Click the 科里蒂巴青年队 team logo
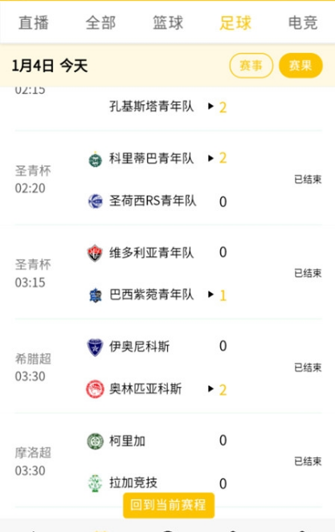335x532 pixels. coord(95,159)
